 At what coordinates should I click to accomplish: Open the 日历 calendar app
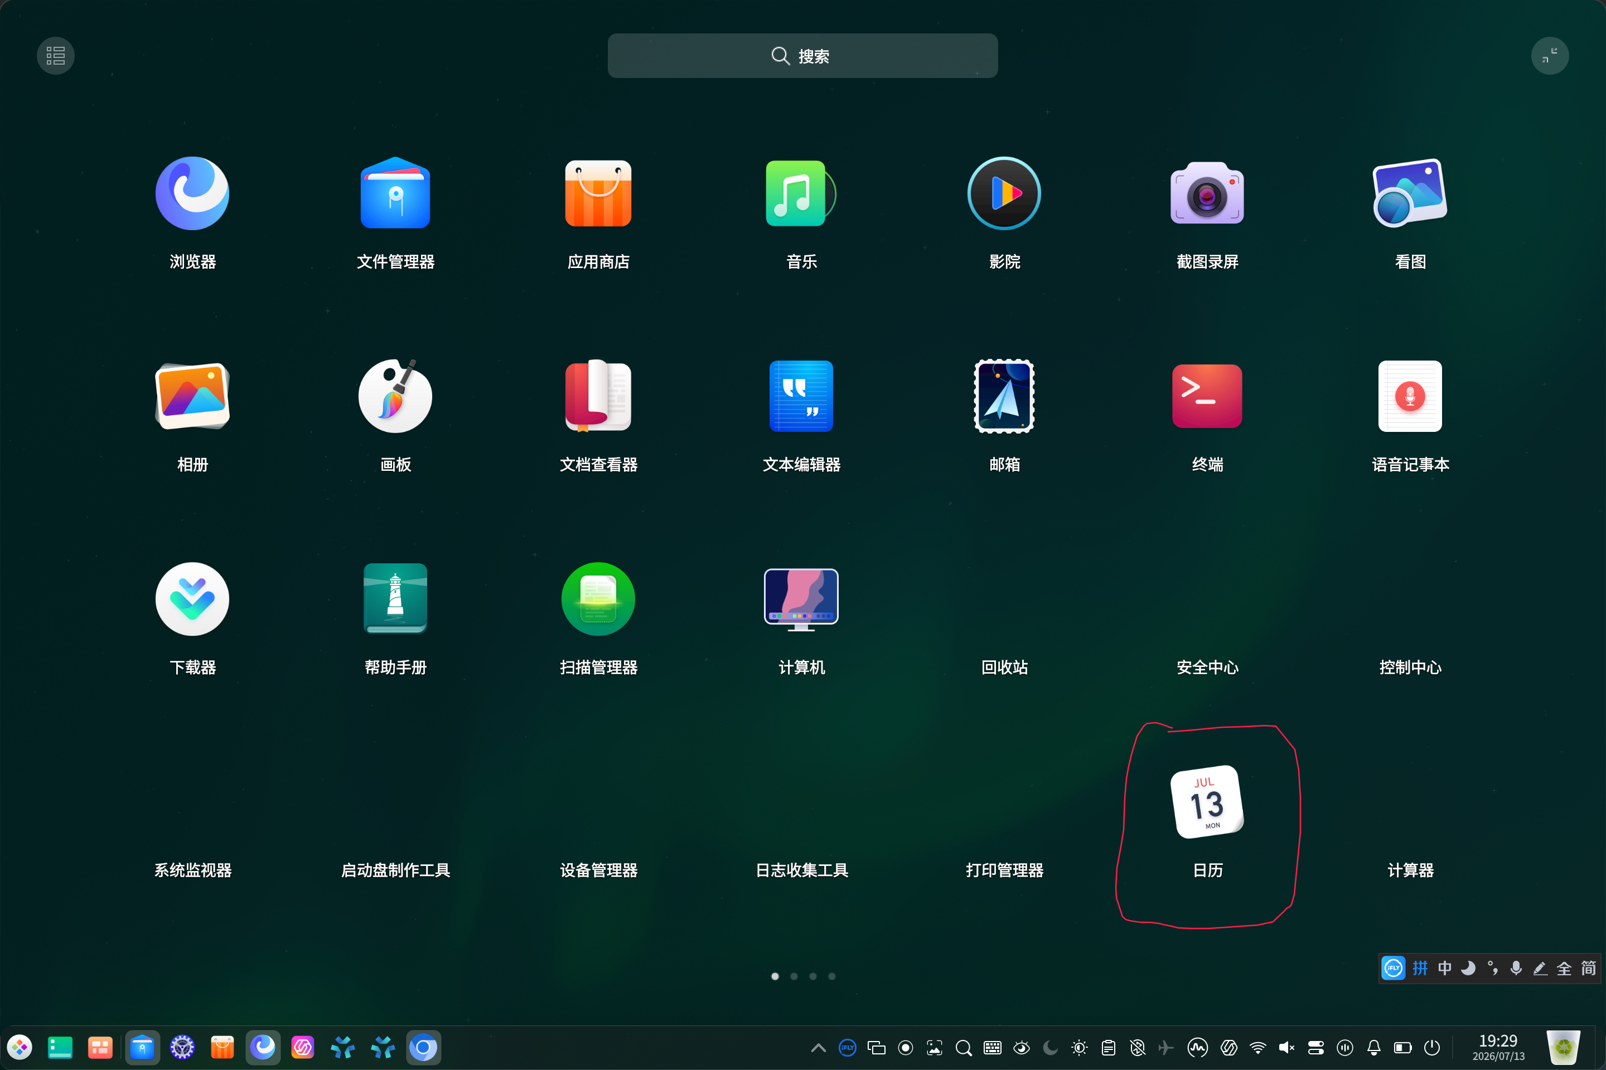(1207, 802)
